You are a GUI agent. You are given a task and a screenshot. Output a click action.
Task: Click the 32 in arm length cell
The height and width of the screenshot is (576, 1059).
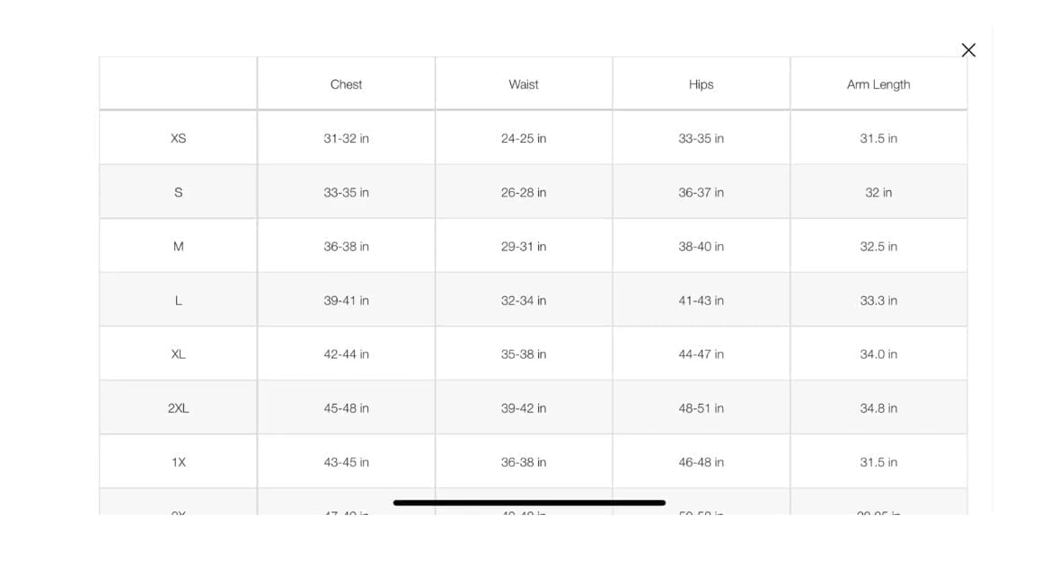878,192
